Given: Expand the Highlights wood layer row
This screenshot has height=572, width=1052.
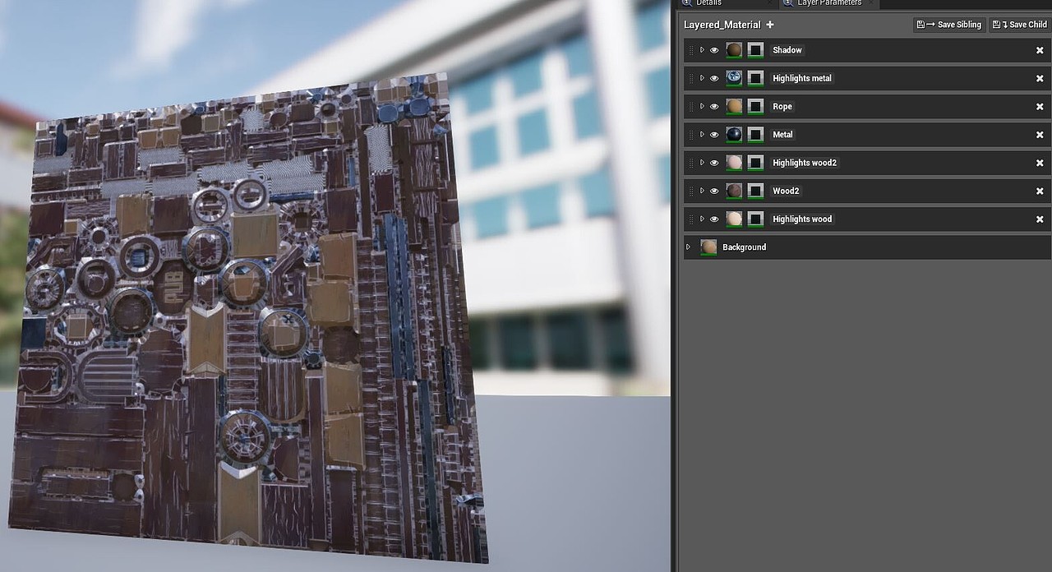Looking at the screenshot, I should [x=702, y=219].
